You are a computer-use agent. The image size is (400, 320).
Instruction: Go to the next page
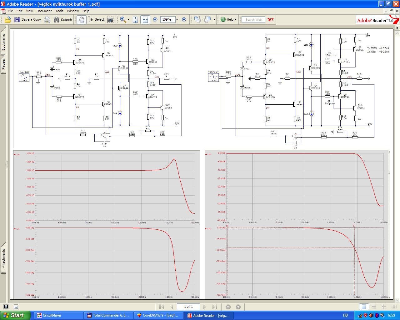[x=205, y=307]
